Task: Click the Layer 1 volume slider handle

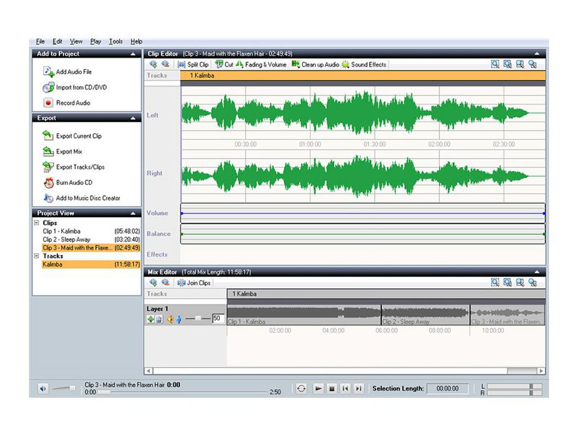Action: pyautogui.click(x=198, y=318)
